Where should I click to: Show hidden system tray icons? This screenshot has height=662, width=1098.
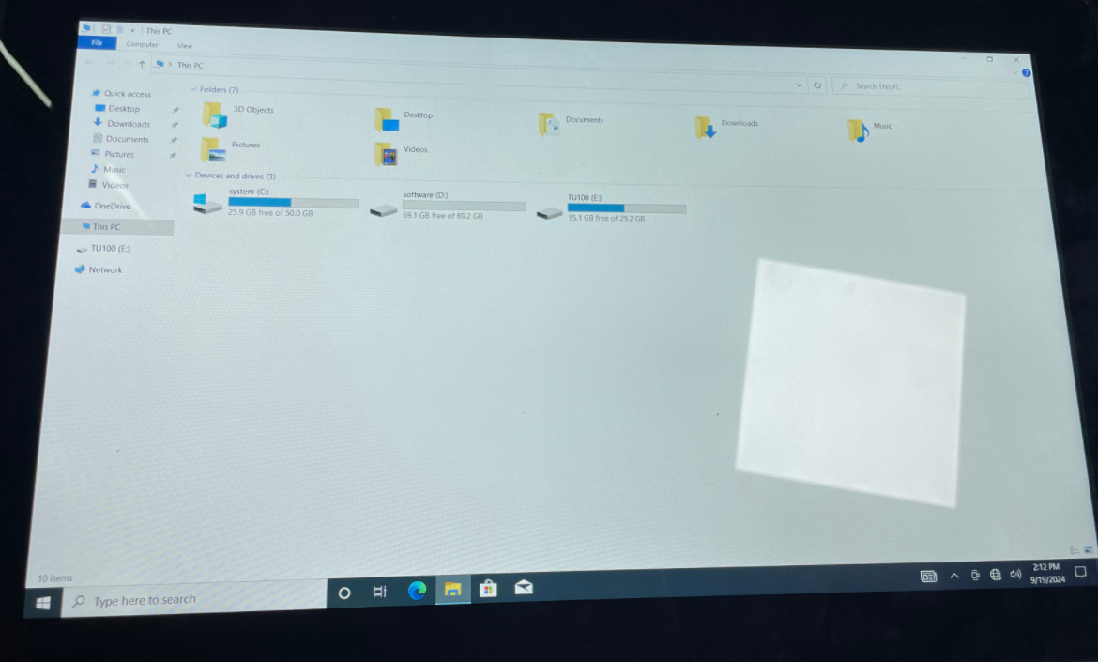954,576
